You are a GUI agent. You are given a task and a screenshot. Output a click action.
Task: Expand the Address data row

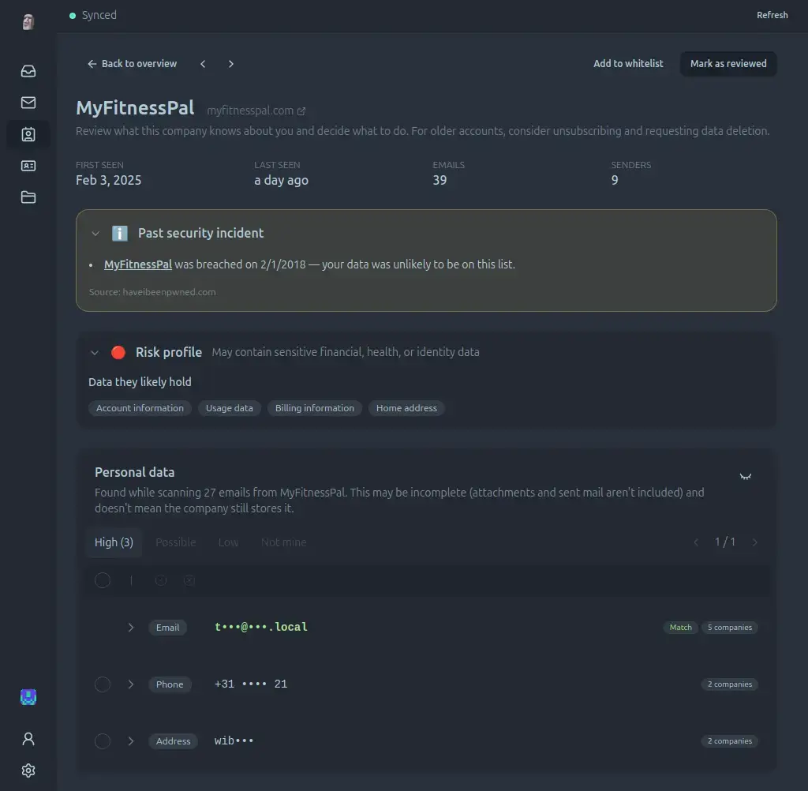point(131,741)
